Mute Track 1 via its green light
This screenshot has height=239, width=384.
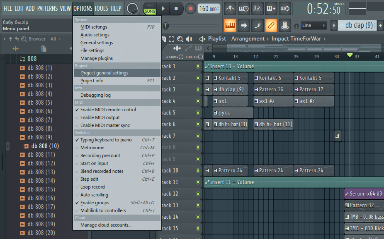point(198,67)
